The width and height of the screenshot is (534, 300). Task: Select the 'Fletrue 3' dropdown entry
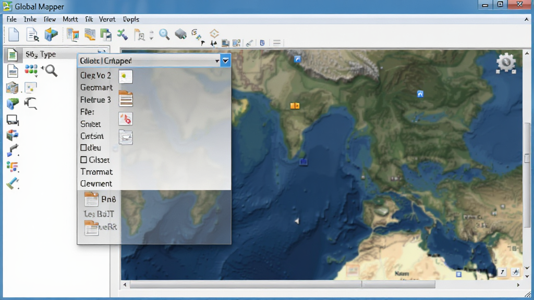[95, 99]
